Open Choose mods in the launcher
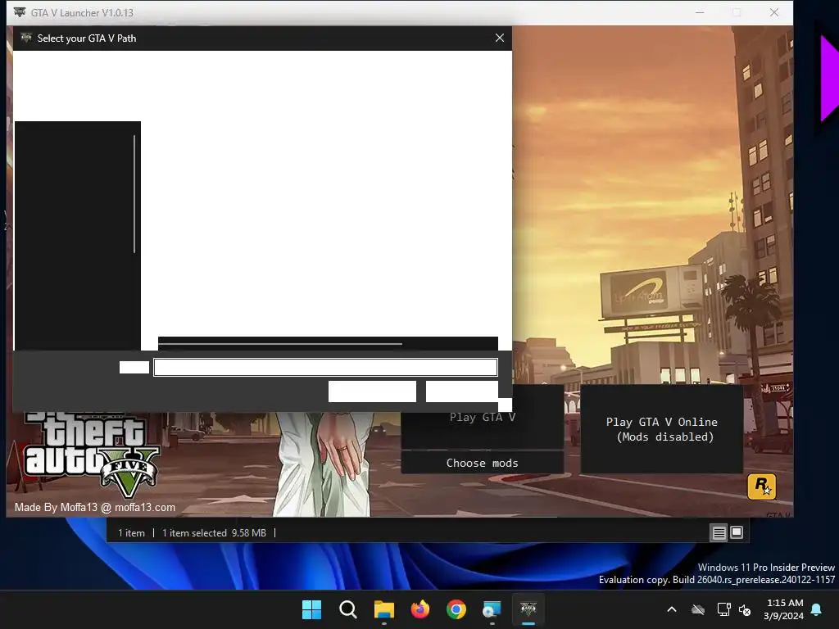839x629 pixels. pyautogui.click(x=482, y=463)
